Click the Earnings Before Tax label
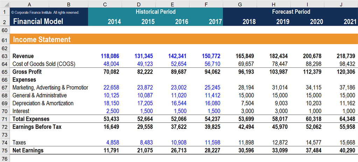The width and height of the screenshot is (358, 162). pyautogui.click(x=37, y=127)
